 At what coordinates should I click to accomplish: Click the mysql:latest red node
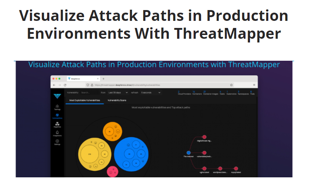(x=236, y=168)
